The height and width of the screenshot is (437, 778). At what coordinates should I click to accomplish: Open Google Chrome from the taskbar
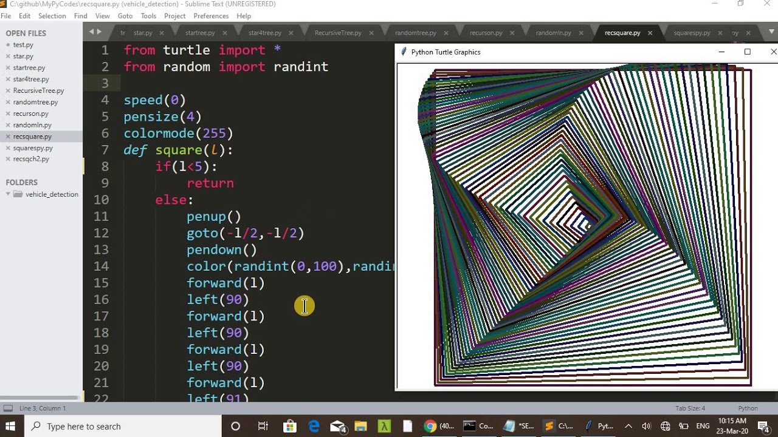point(430,426)
